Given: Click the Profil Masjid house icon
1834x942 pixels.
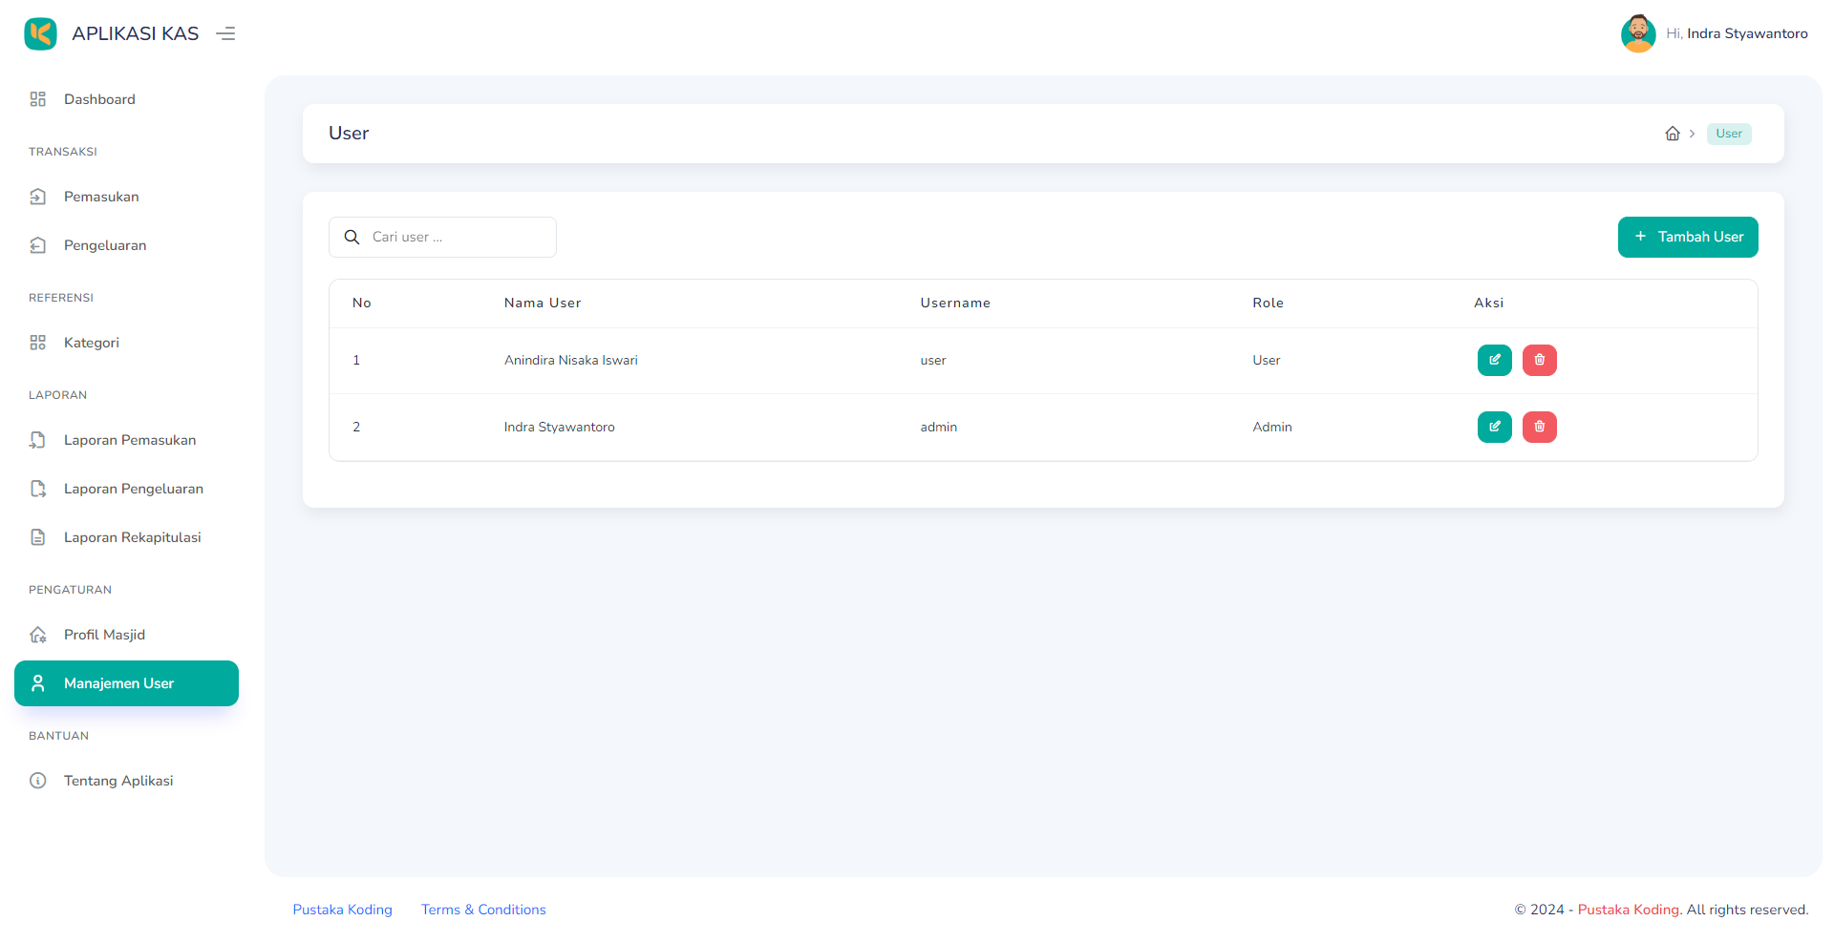Looking at the screenshot, I should pos(38,634).
